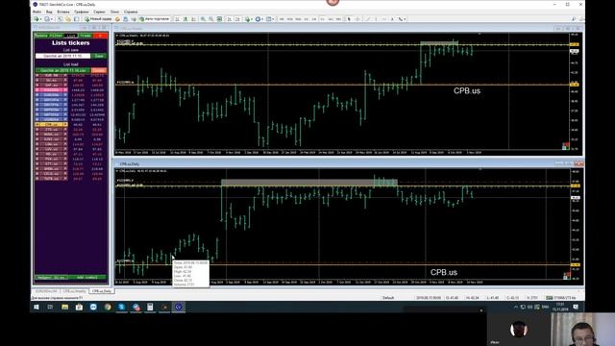Open the Окно menu
This screenshot has height=346, width=615.
(x=114, y=12)
